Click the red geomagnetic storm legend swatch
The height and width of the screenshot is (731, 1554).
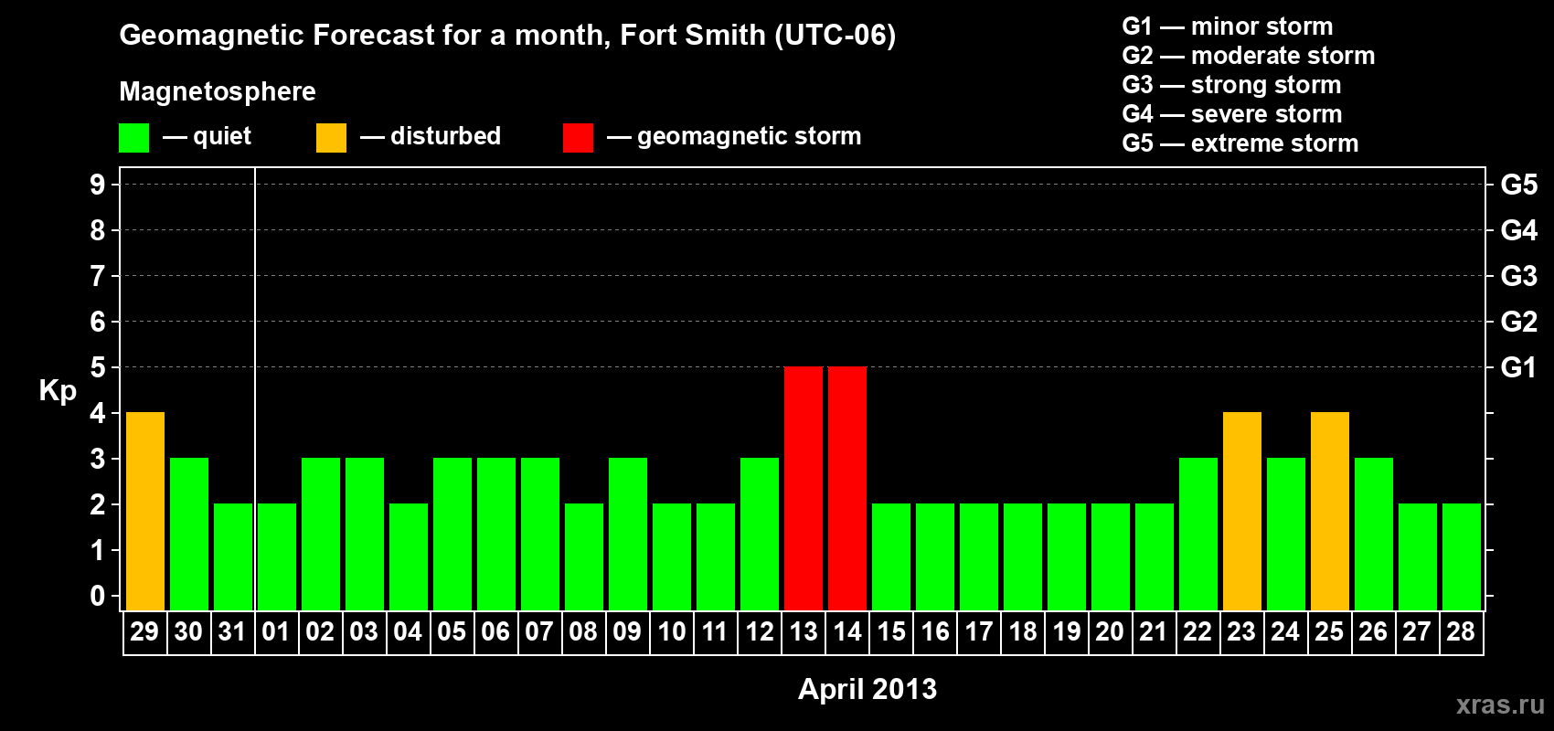click(578, 138)
